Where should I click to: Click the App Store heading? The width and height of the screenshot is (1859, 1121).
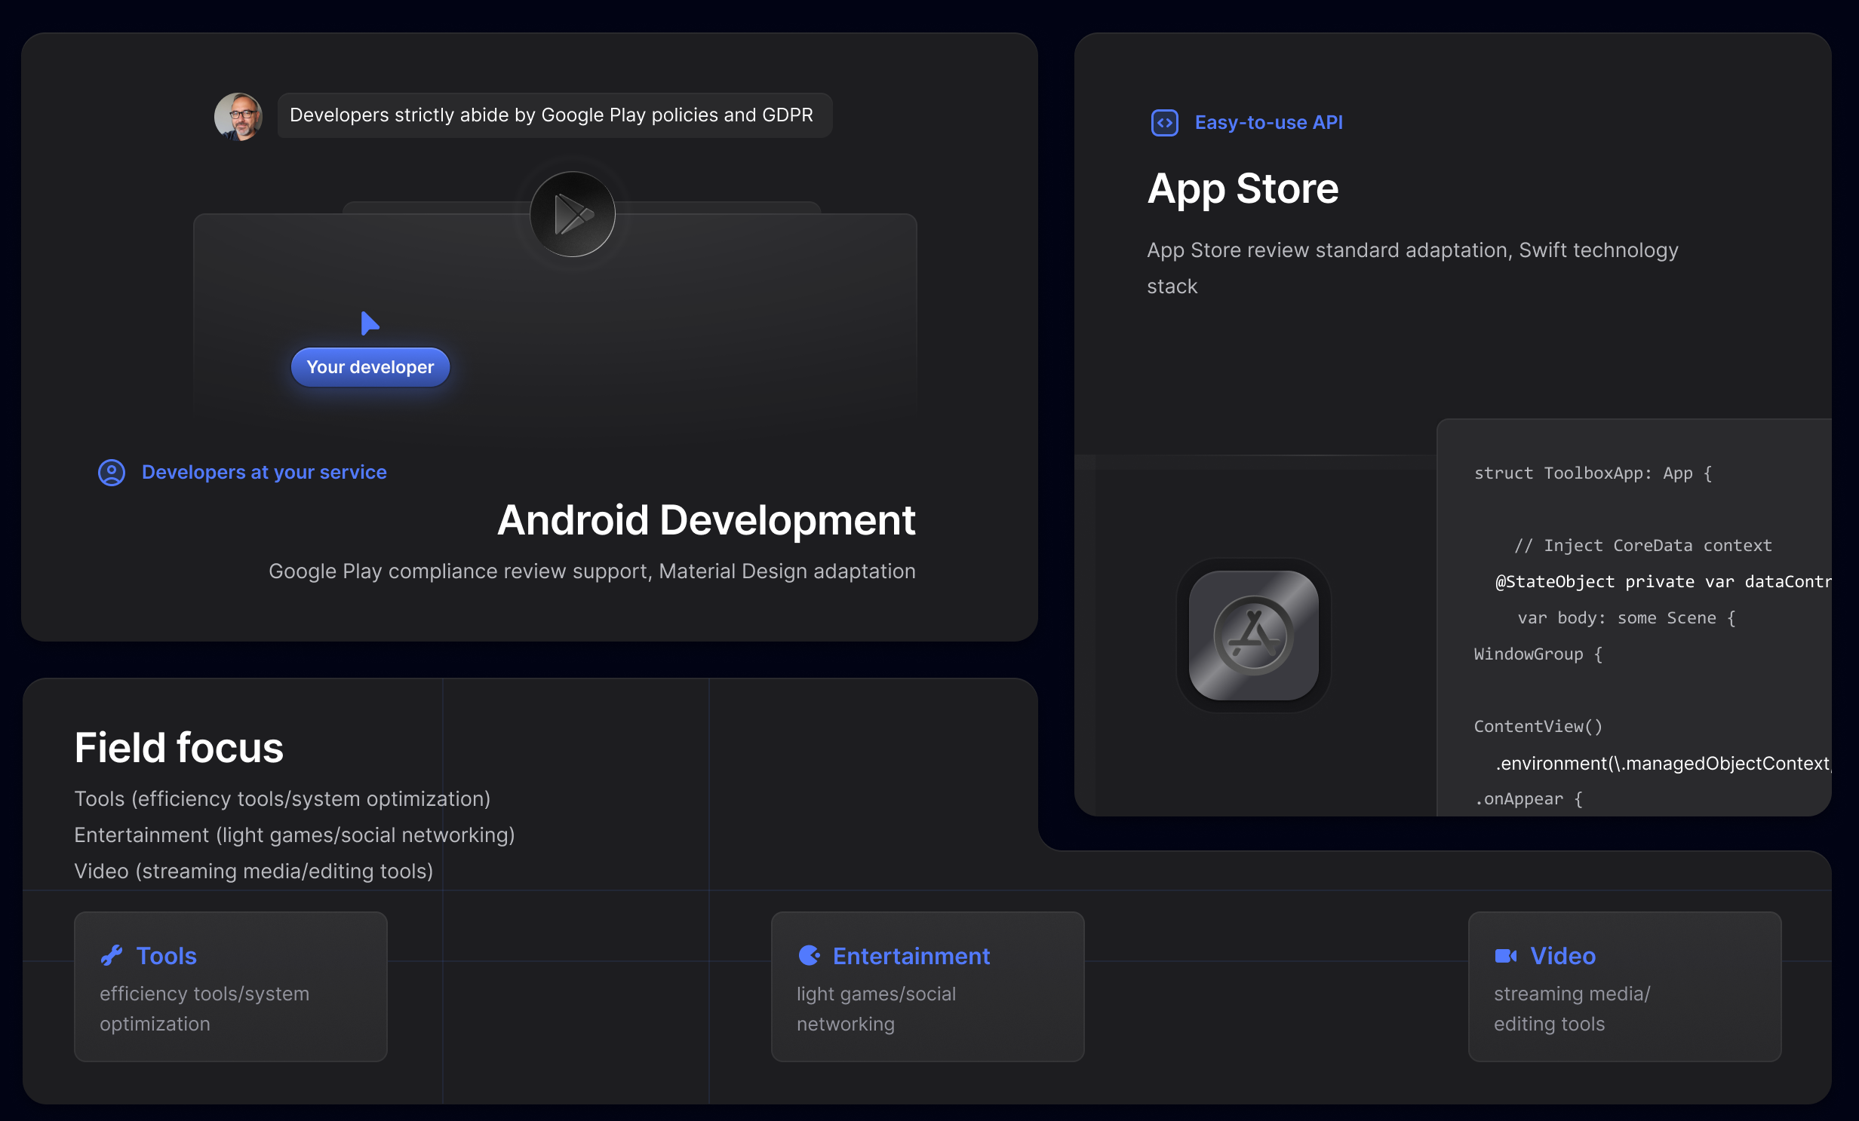tap(1243, 188)
